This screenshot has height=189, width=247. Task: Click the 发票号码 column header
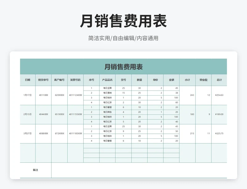point(75,80)
